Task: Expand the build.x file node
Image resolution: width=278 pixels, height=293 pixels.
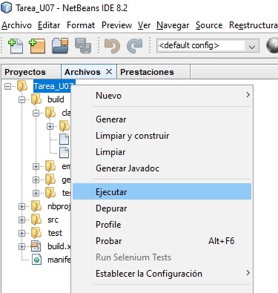Action: 22,246
